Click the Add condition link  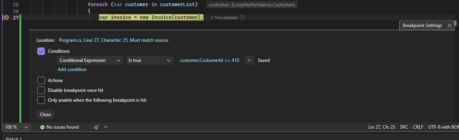[x=72, y=69]
